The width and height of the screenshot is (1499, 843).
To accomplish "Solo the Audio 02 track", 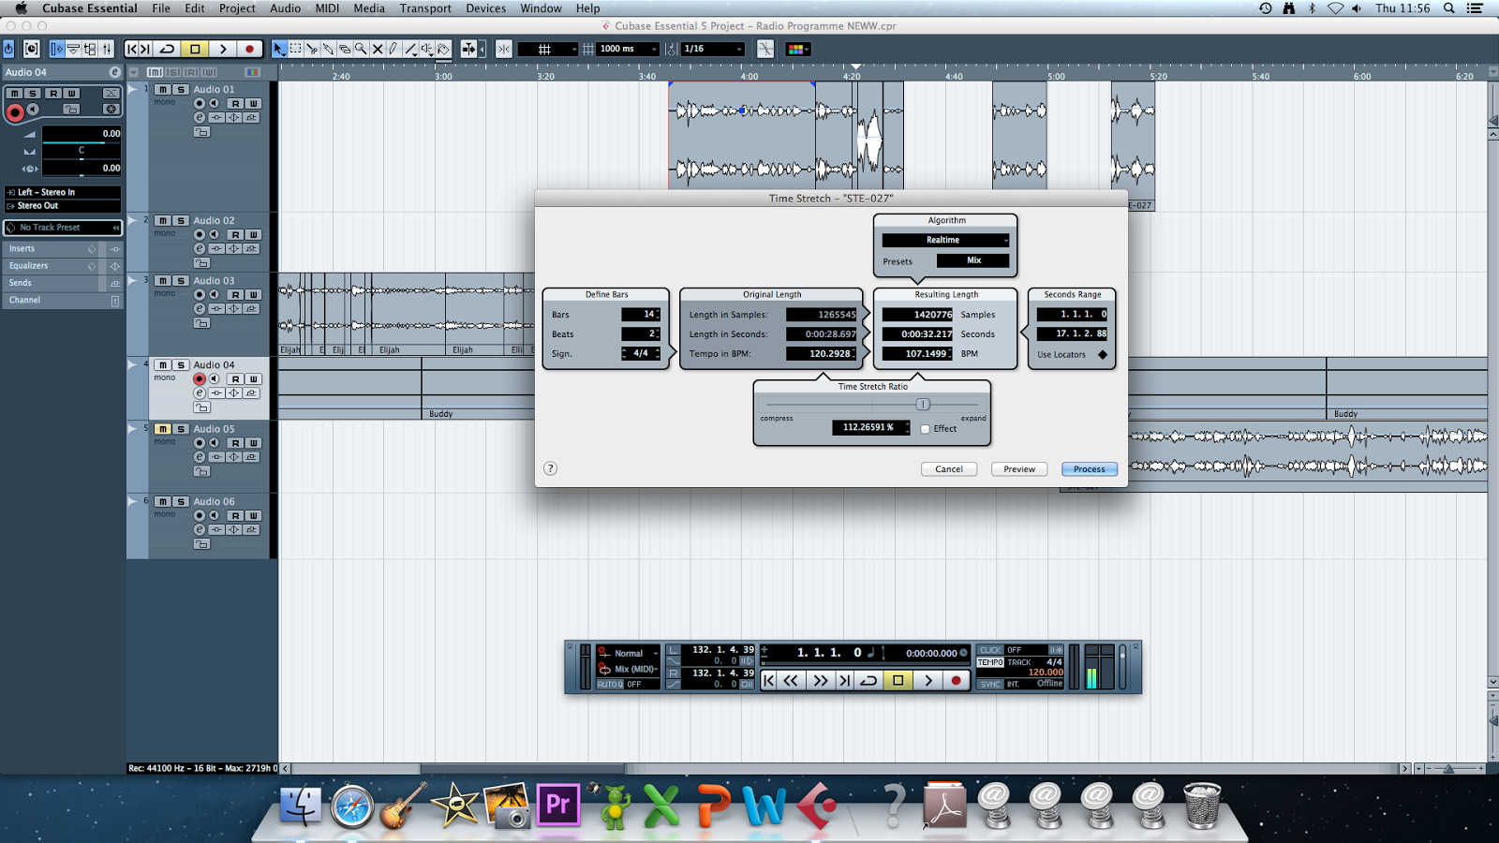I will (181, 221).
